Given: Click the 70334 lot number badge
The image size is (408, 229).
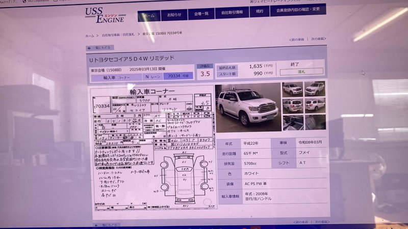Looking at the screenshot, I should pos(178,76).
